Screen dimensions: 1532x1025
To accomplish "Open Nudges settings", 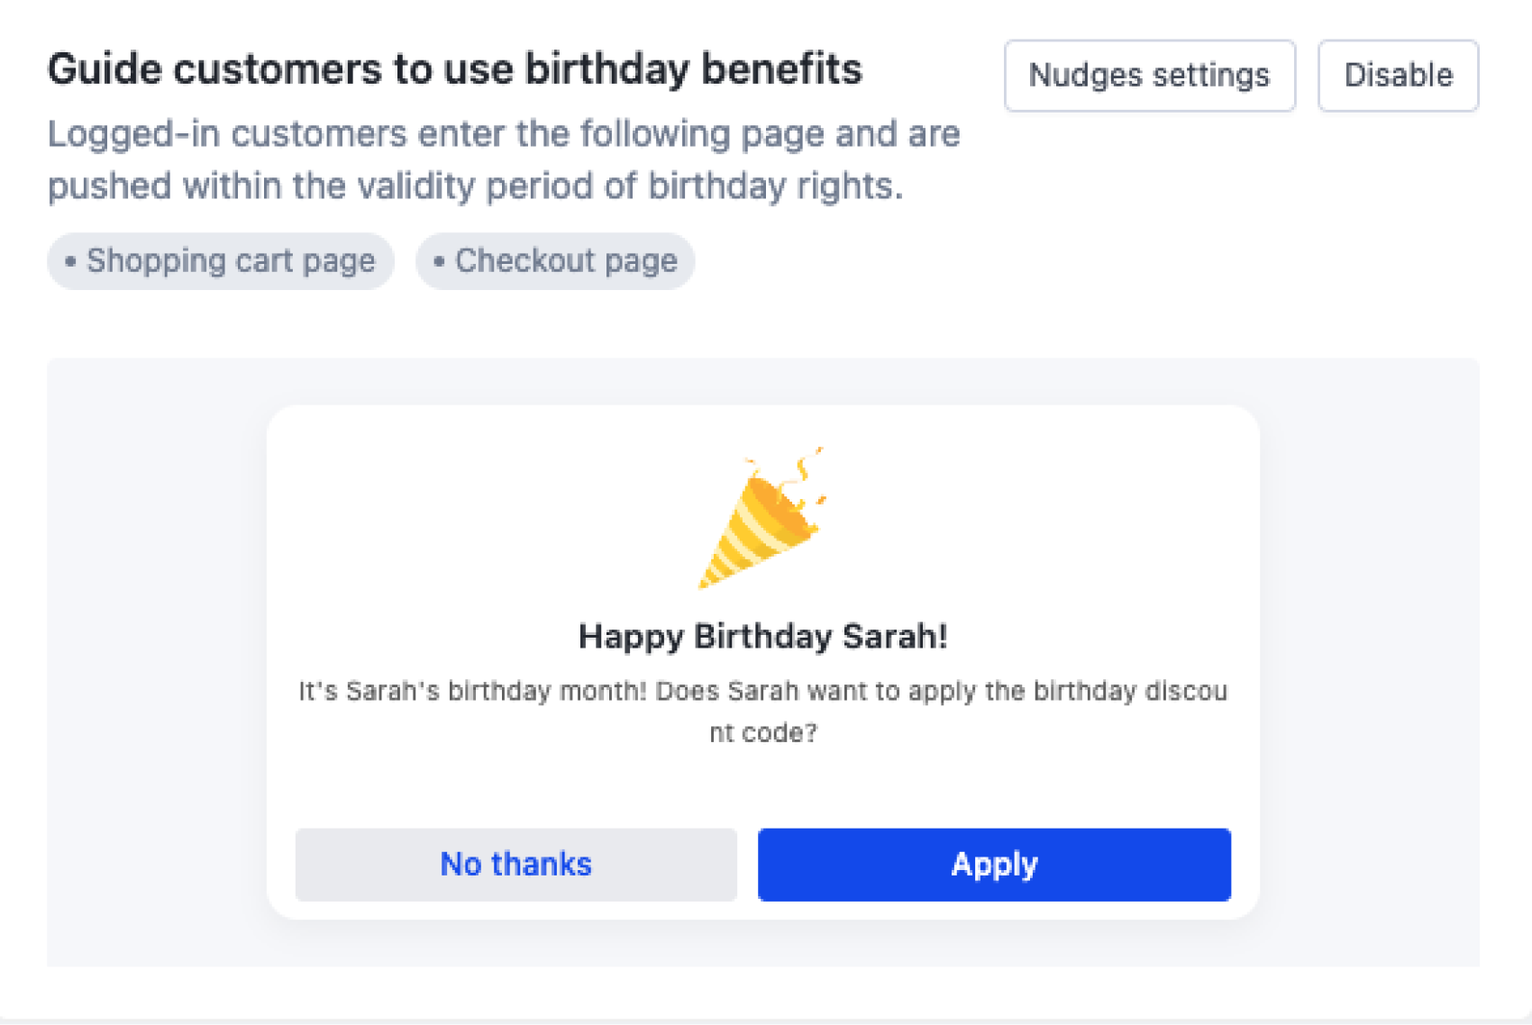I will pyautogui.click(x=1149, y=76).
